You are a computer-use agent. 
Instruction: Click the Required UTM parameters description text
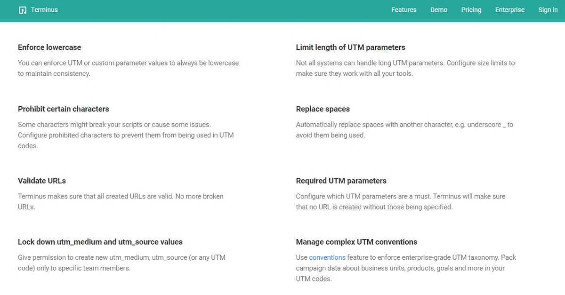(x=400, y=201)
